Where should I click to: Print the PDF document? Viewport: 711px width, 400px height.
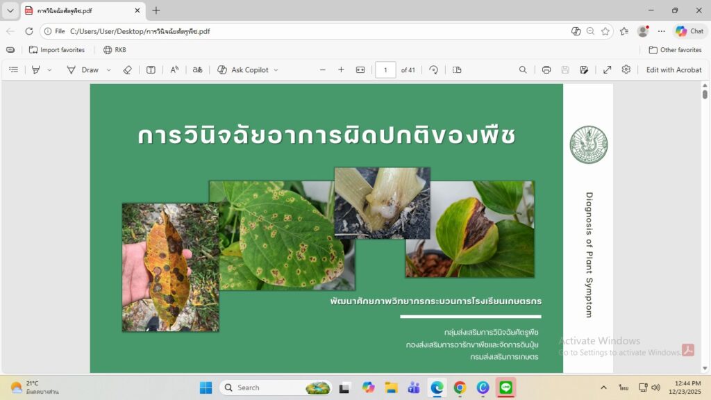[546, 69]
